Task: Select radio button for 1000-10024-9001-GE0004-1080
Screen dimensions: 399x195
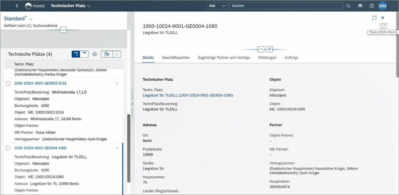Action: coord(8,148)
